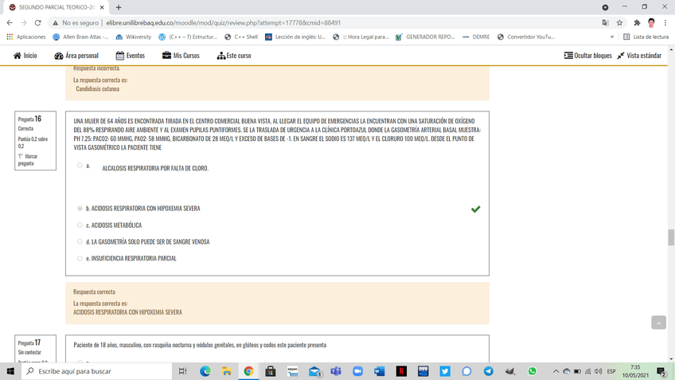Click the browser address bar URL
The image size is (675, 380).
[223, 23]
